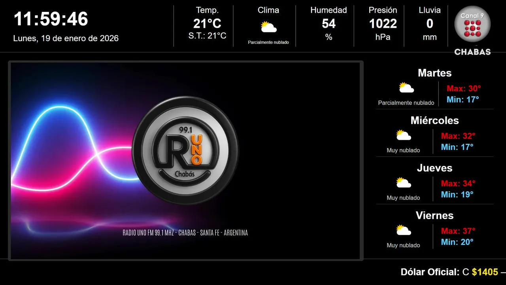
Task: Click the clock showing 11:59:46
Action: point(51,19)
